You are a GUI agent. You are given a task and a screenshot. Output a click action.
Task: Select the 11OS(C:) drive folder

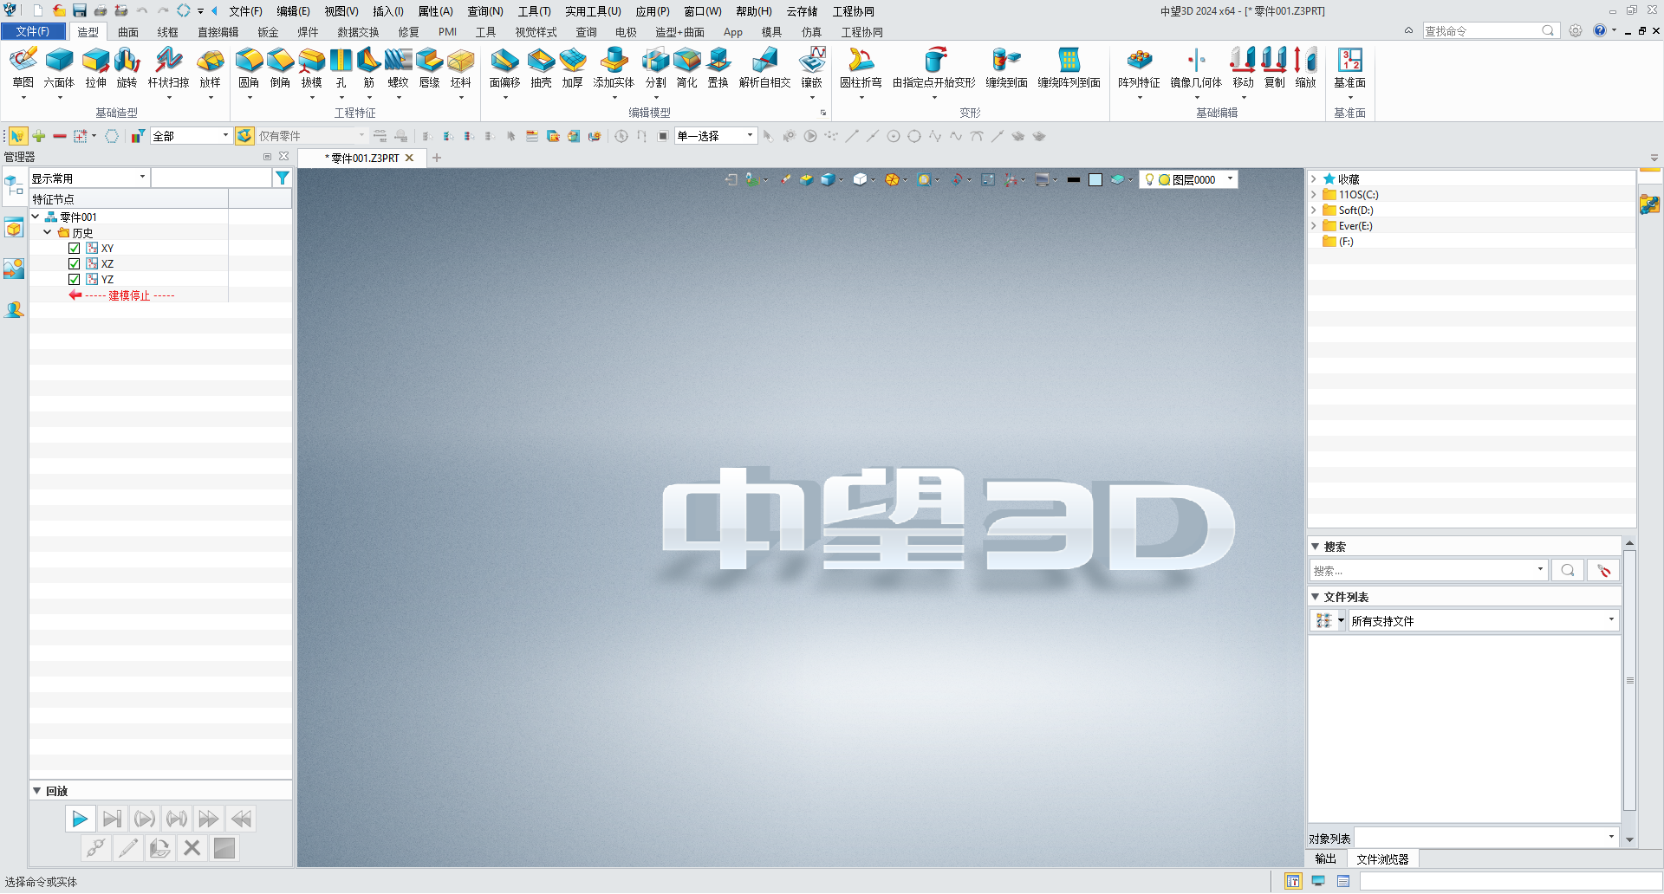point(1351,195)
